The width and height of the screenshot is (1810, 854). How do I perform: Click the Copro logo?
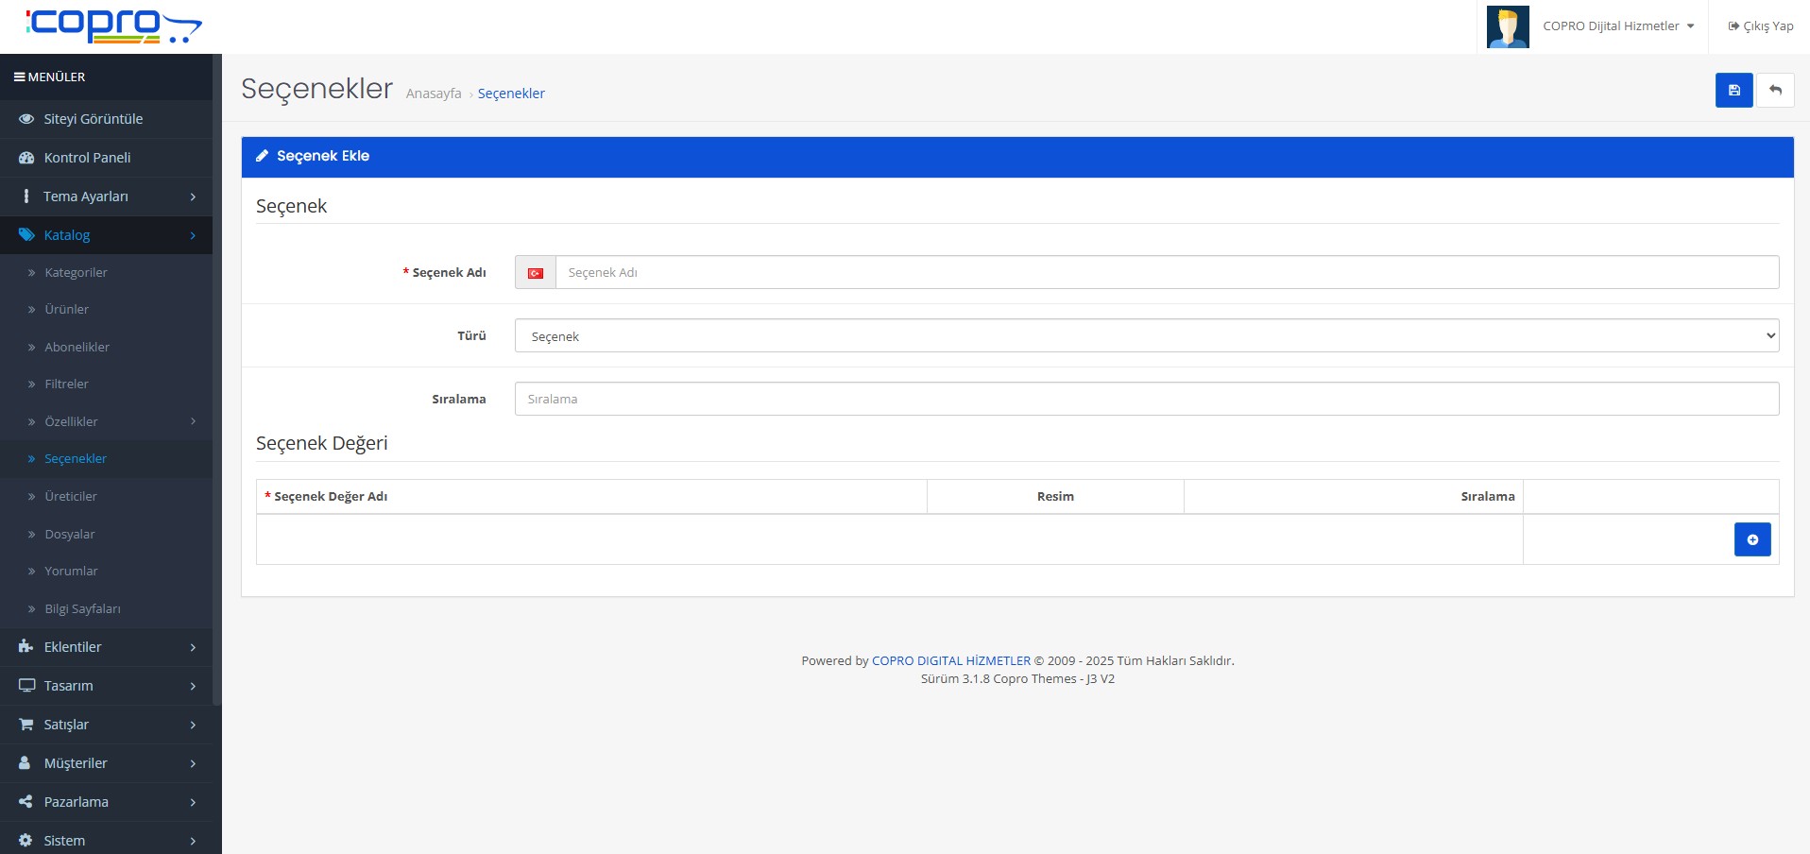pos(113,26)
